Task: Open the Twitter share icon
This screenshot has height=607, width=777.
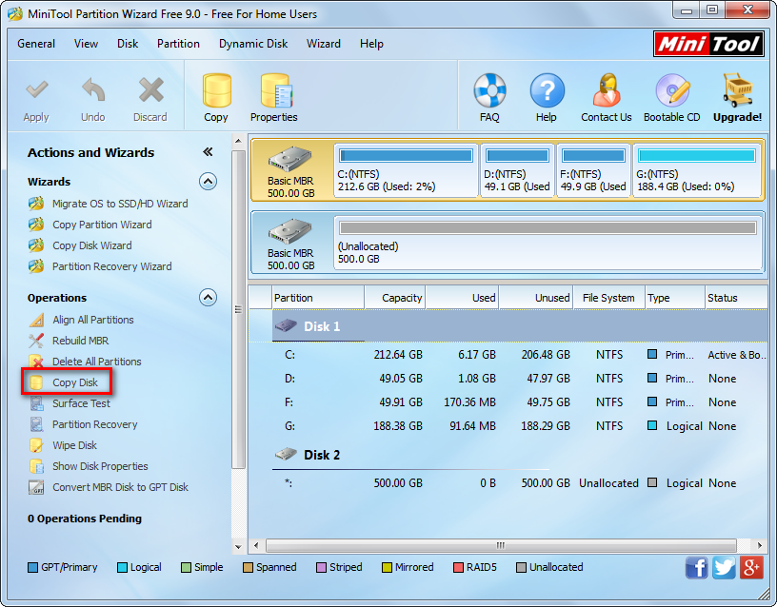Action: pyautogui.click(x=724, y=567)
